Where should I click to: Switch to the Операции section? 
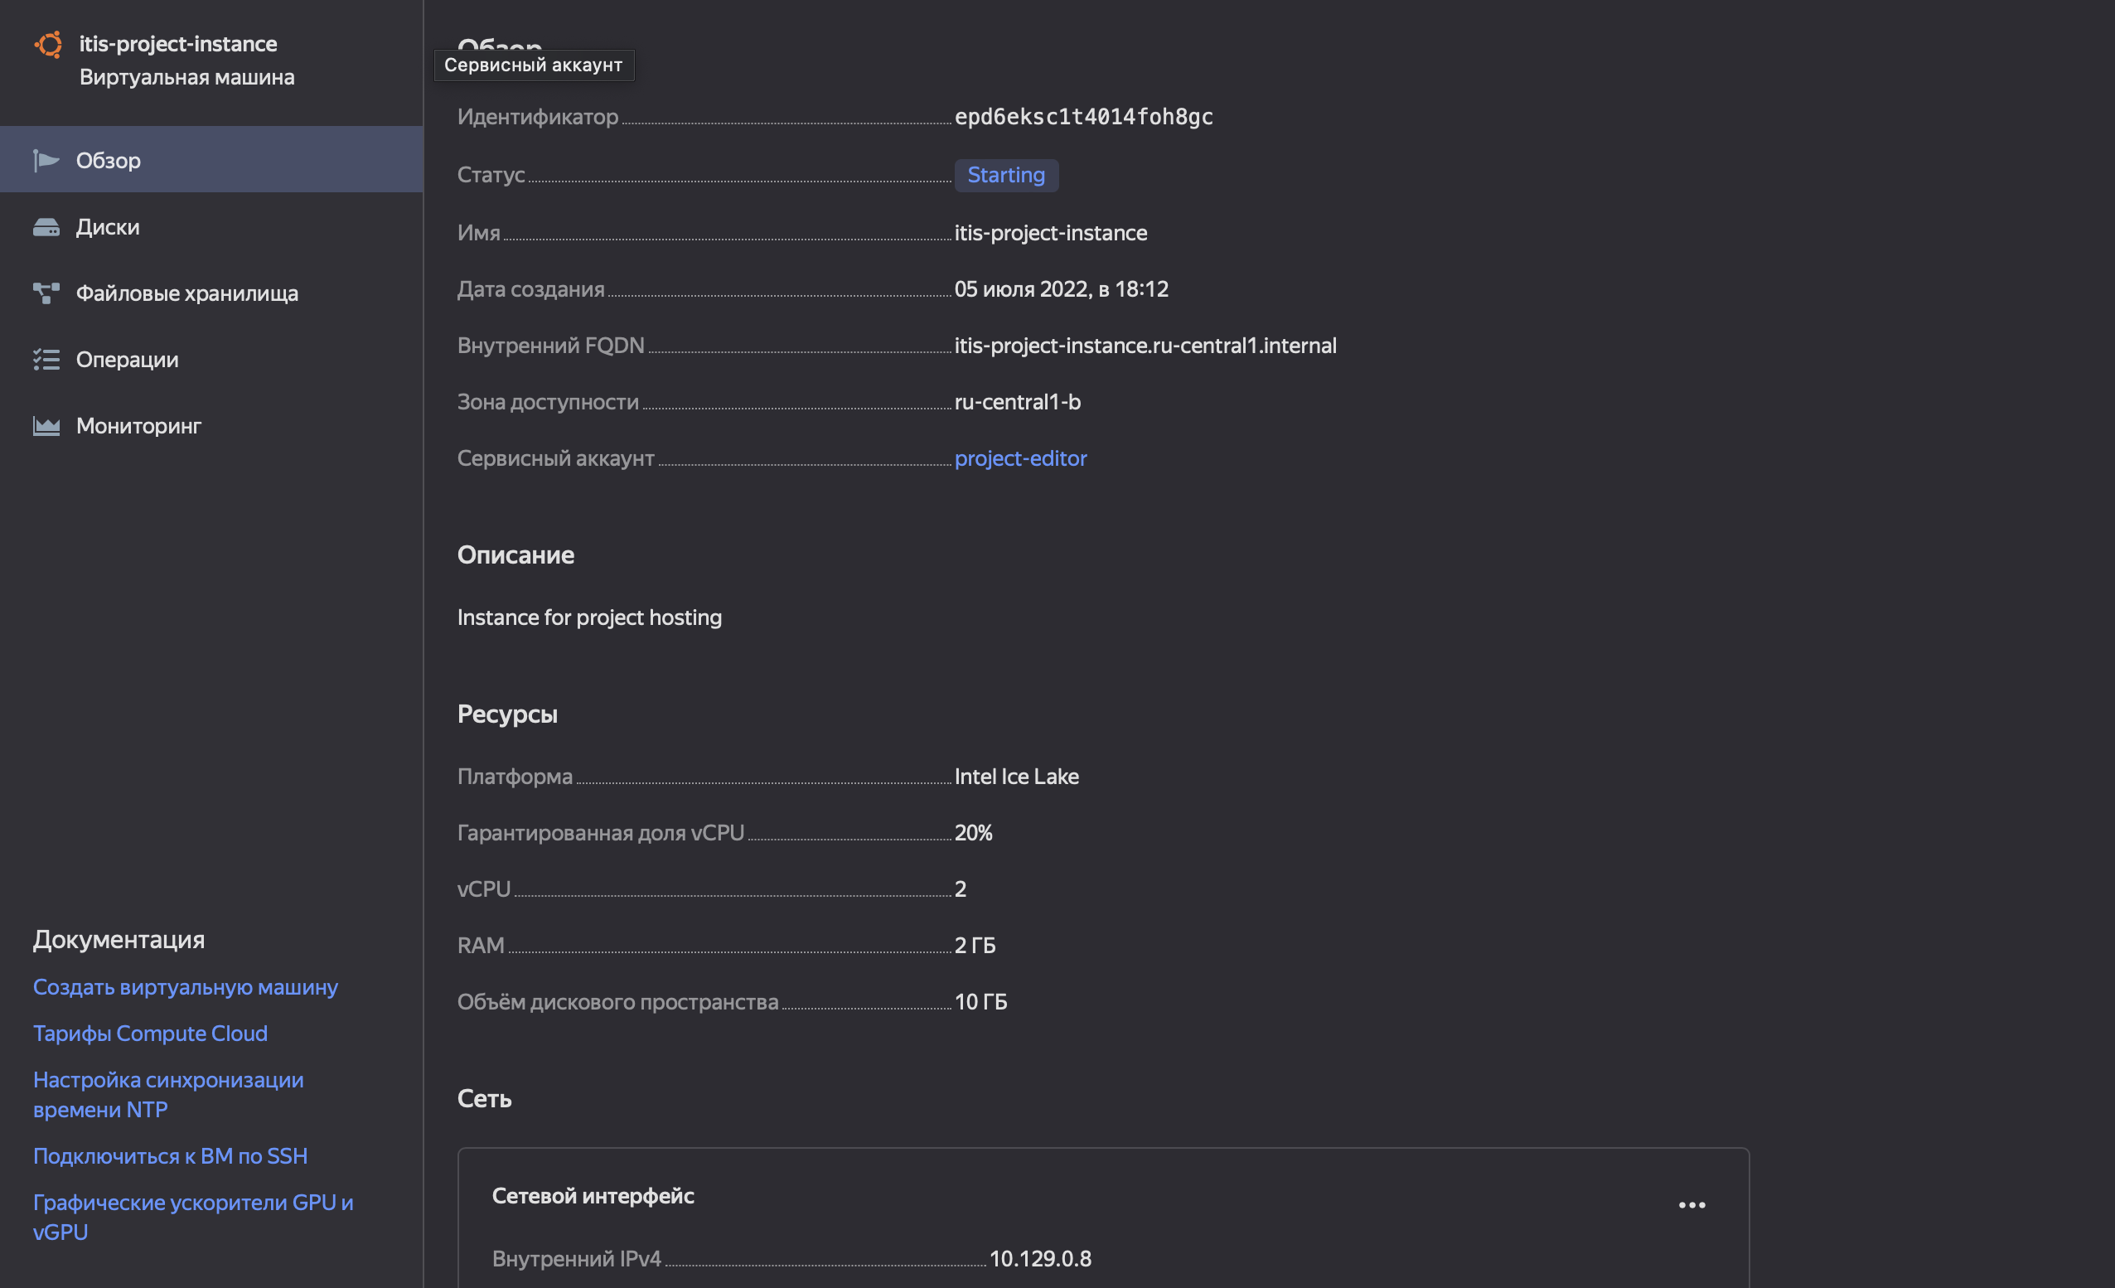(211, 359)
